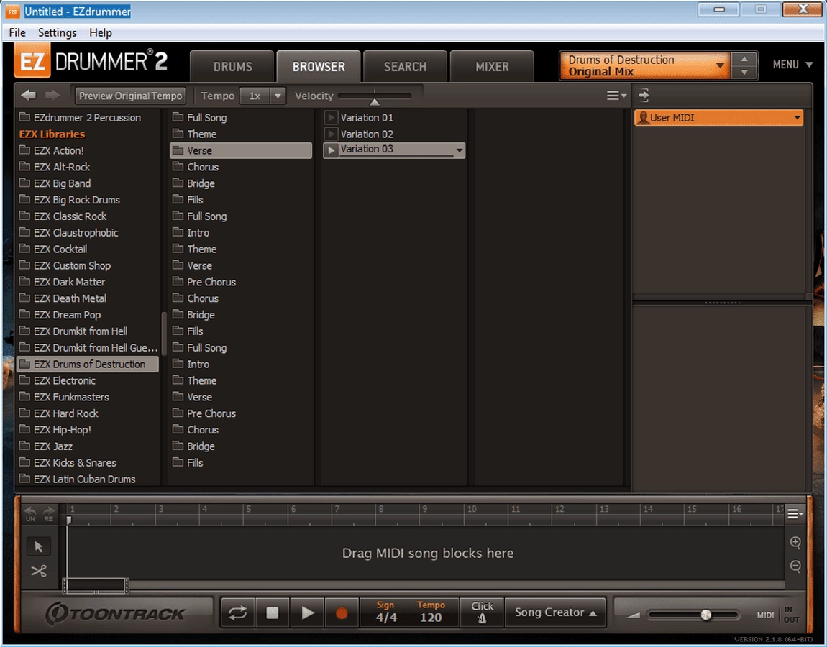Open the song track options menu icon
The image size is (827, 647).
(795, 513)
